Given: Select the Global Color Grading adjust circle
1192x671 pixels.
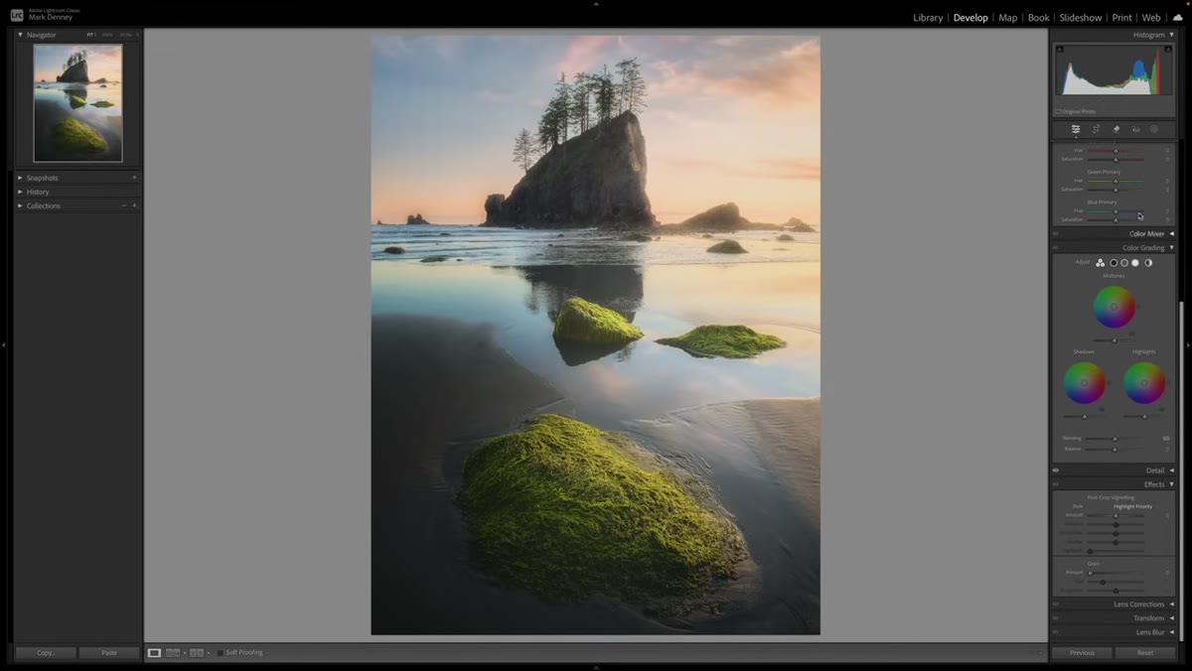Looking at the screenshot, I should (x=1148, y=263).
